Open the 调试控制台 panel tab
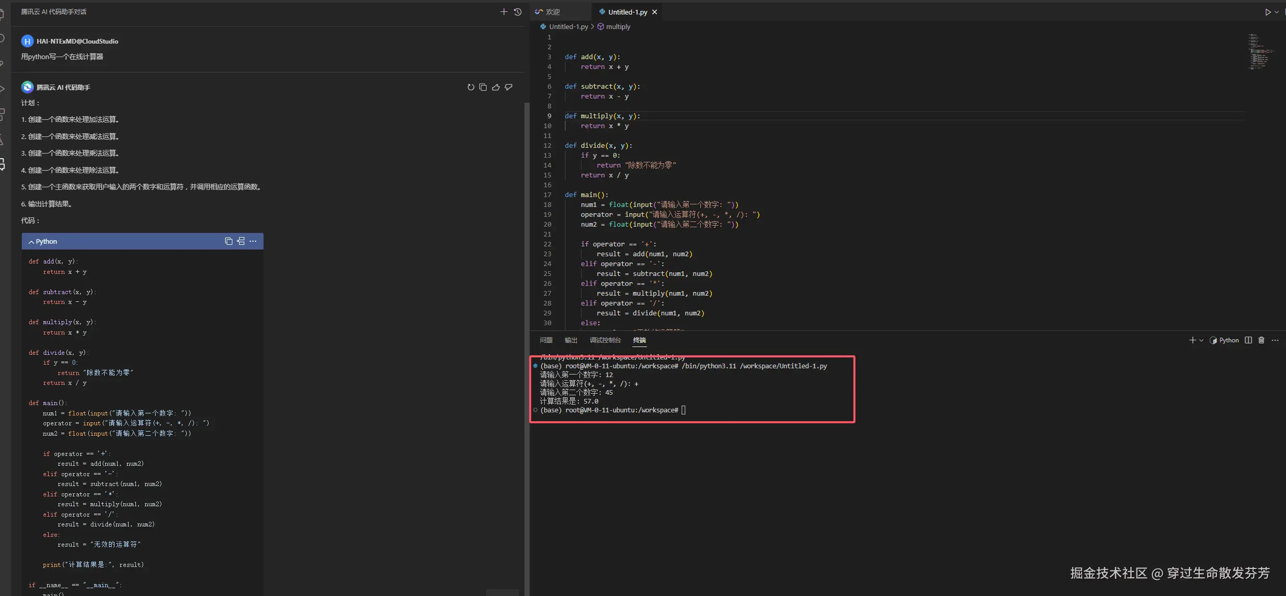Image resolution: width=1286 pixels, height=596 pixels. pos(605,340)
